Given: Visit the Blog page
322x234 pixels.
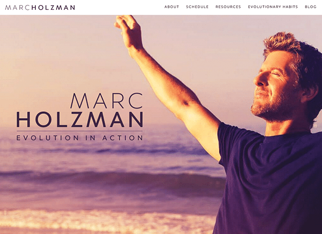Looking at the screenshot, I should coord(311,7).
